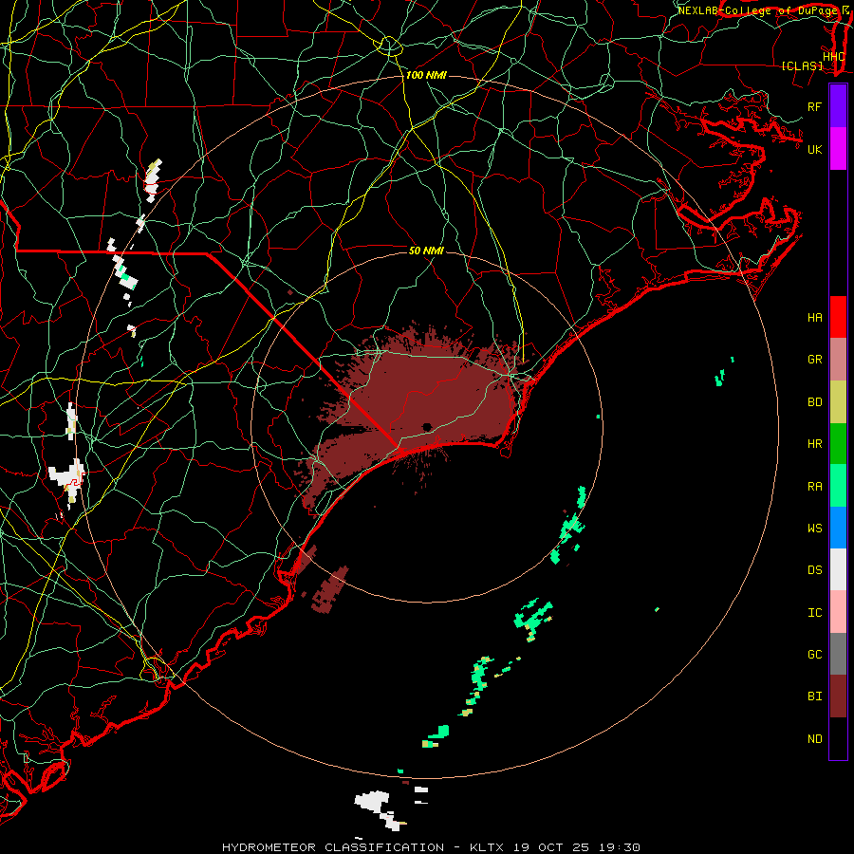Screen dimensions: 854x854
Task: Click the ND black legend swatch
Action: point(838,738)
